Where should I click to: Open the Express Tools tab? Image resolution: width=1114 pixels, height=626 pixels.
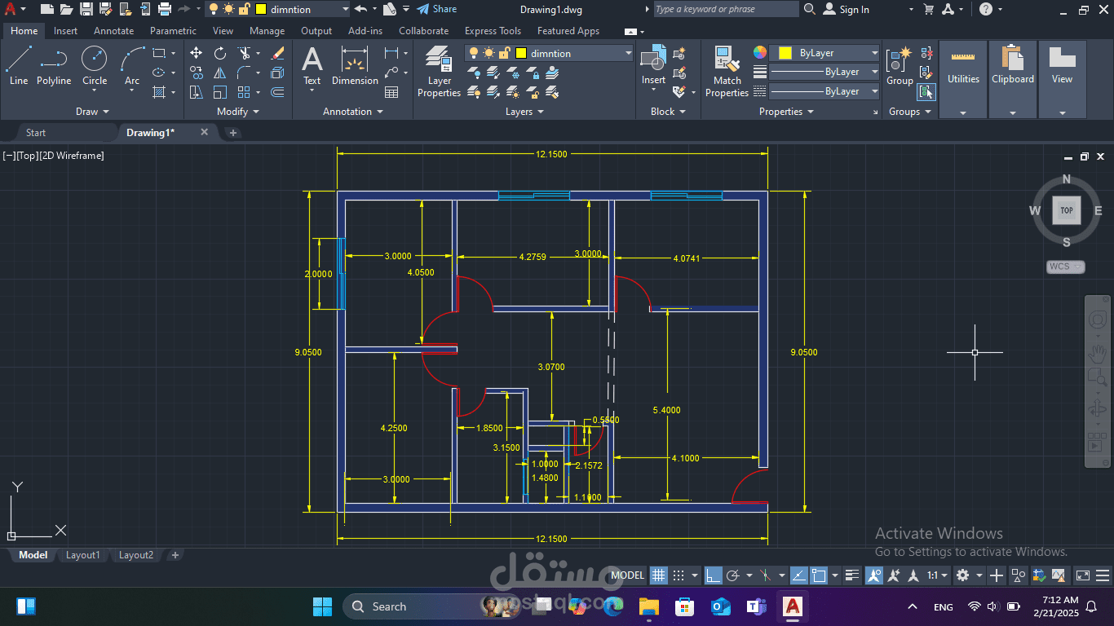click(x=493, y=31)
